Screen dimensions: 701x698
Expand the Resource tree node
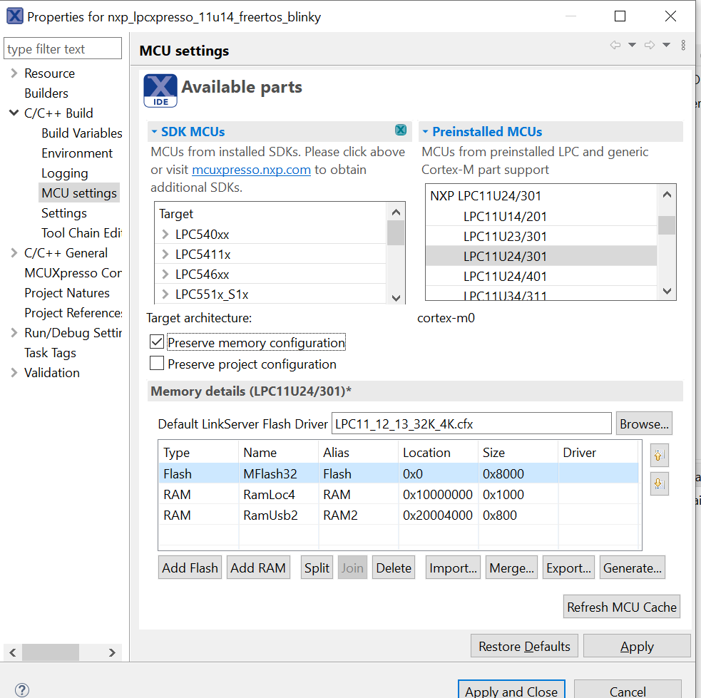click(14, 73)
